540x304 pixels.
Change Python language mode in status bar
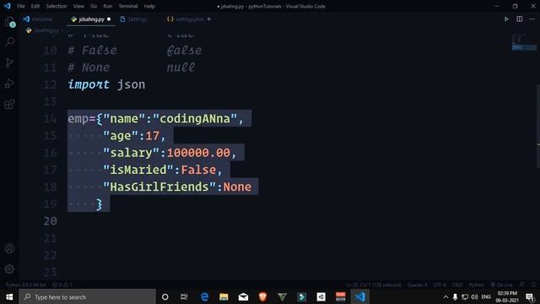click(x=476, y=285)
